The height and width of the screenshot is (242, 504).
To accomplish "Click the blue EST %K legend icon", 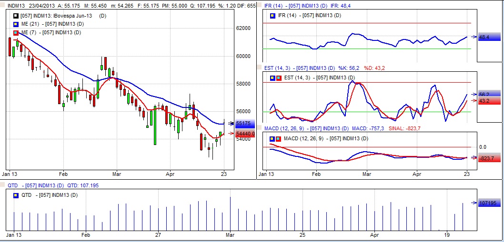I will click(272, 77).
